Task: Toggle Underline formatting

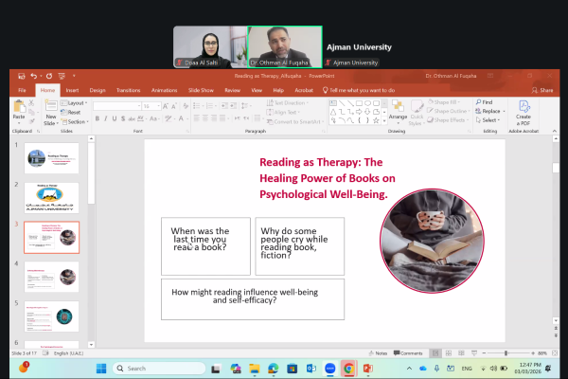Action: [x=115, y=118]
